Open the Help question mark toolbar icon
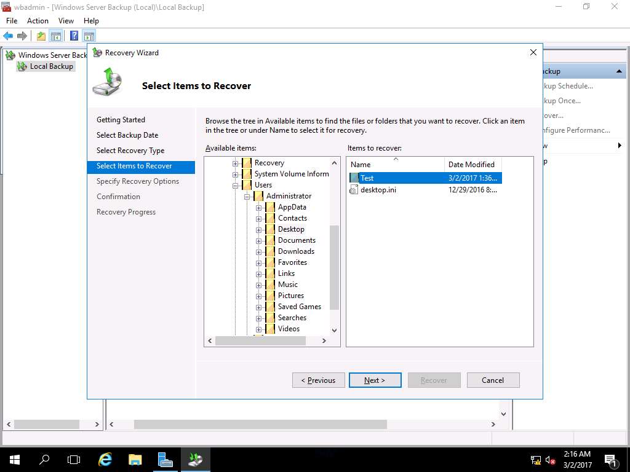 click(x=74, y=36)
